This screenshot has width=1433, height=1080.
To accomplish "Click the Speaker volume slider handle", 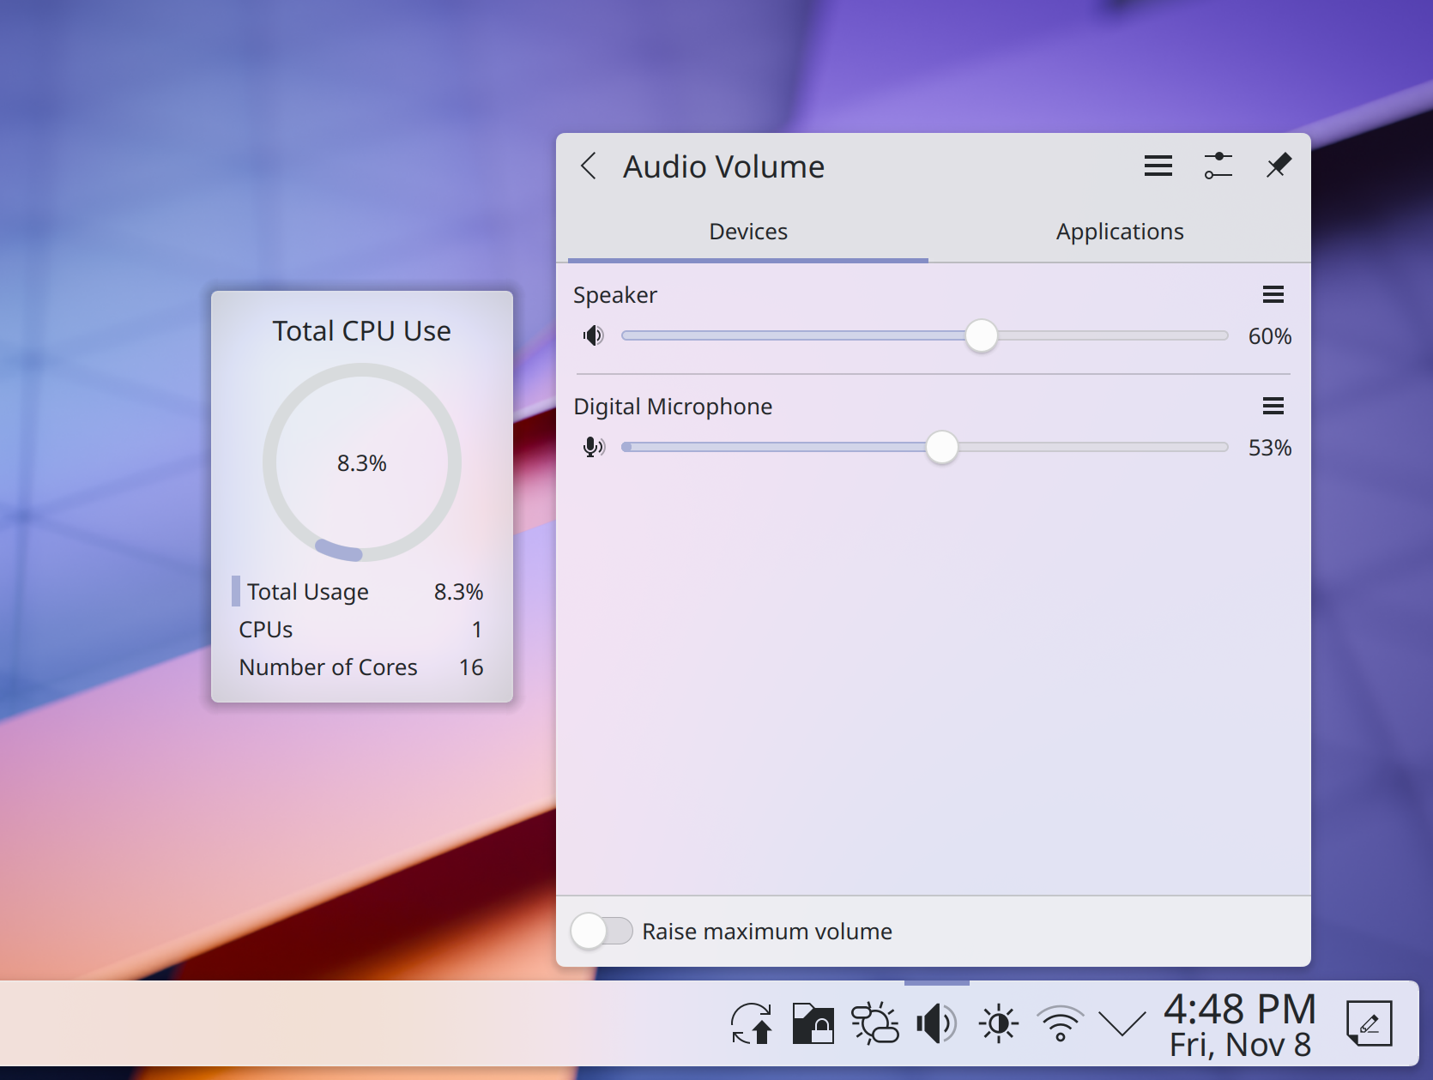I will tap(982, 335).
